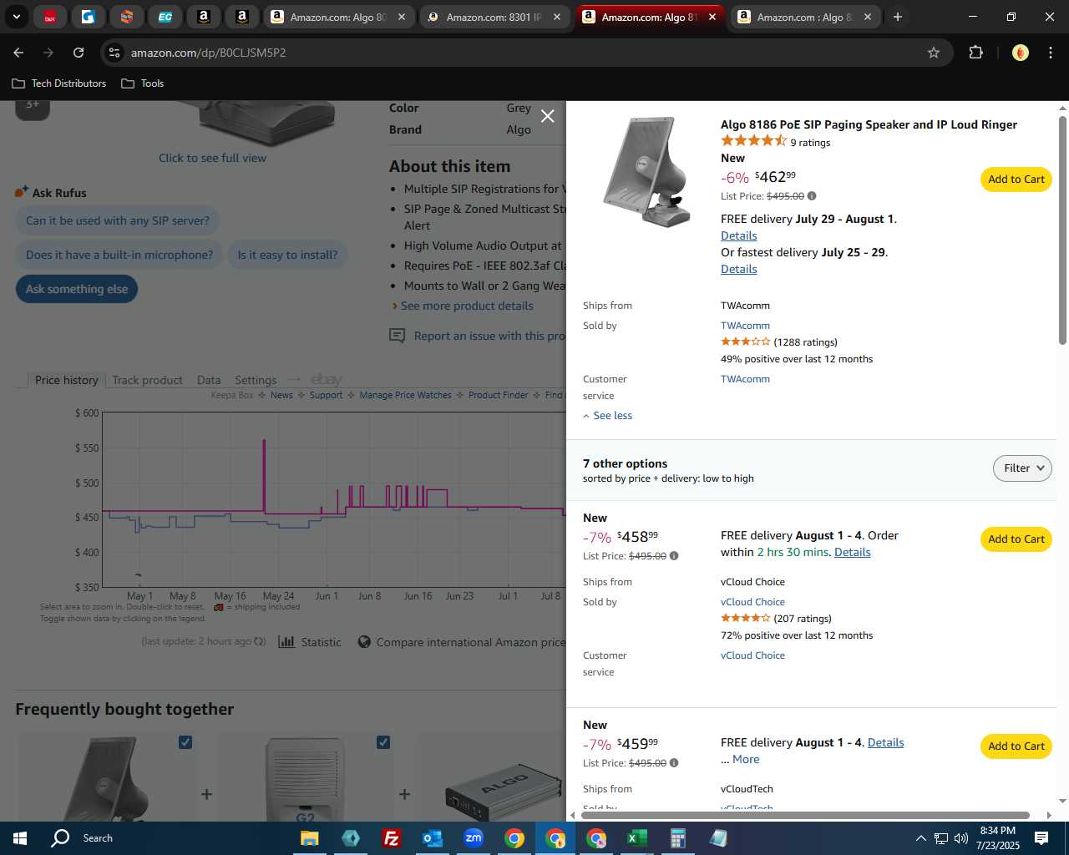Viewport: 1069px width, 855px height.
Task: Open the vCloud Choice 'Sold by' seller link
Action: pyautogui.click(x=752, y=602)
